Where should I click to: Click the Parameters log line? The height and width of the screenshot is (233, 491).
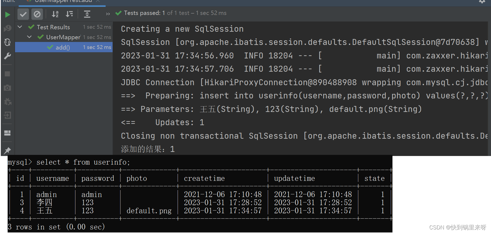[x=271, y=109]
